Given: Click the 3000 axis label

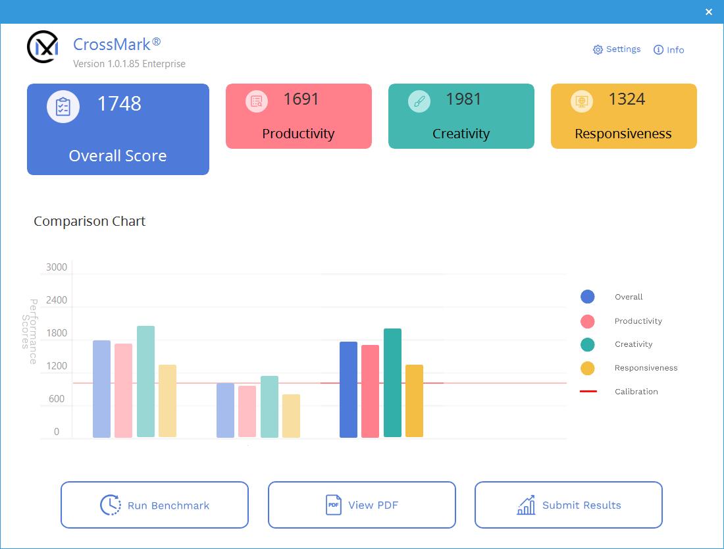Looking at the screenshot, I should 57,267.
